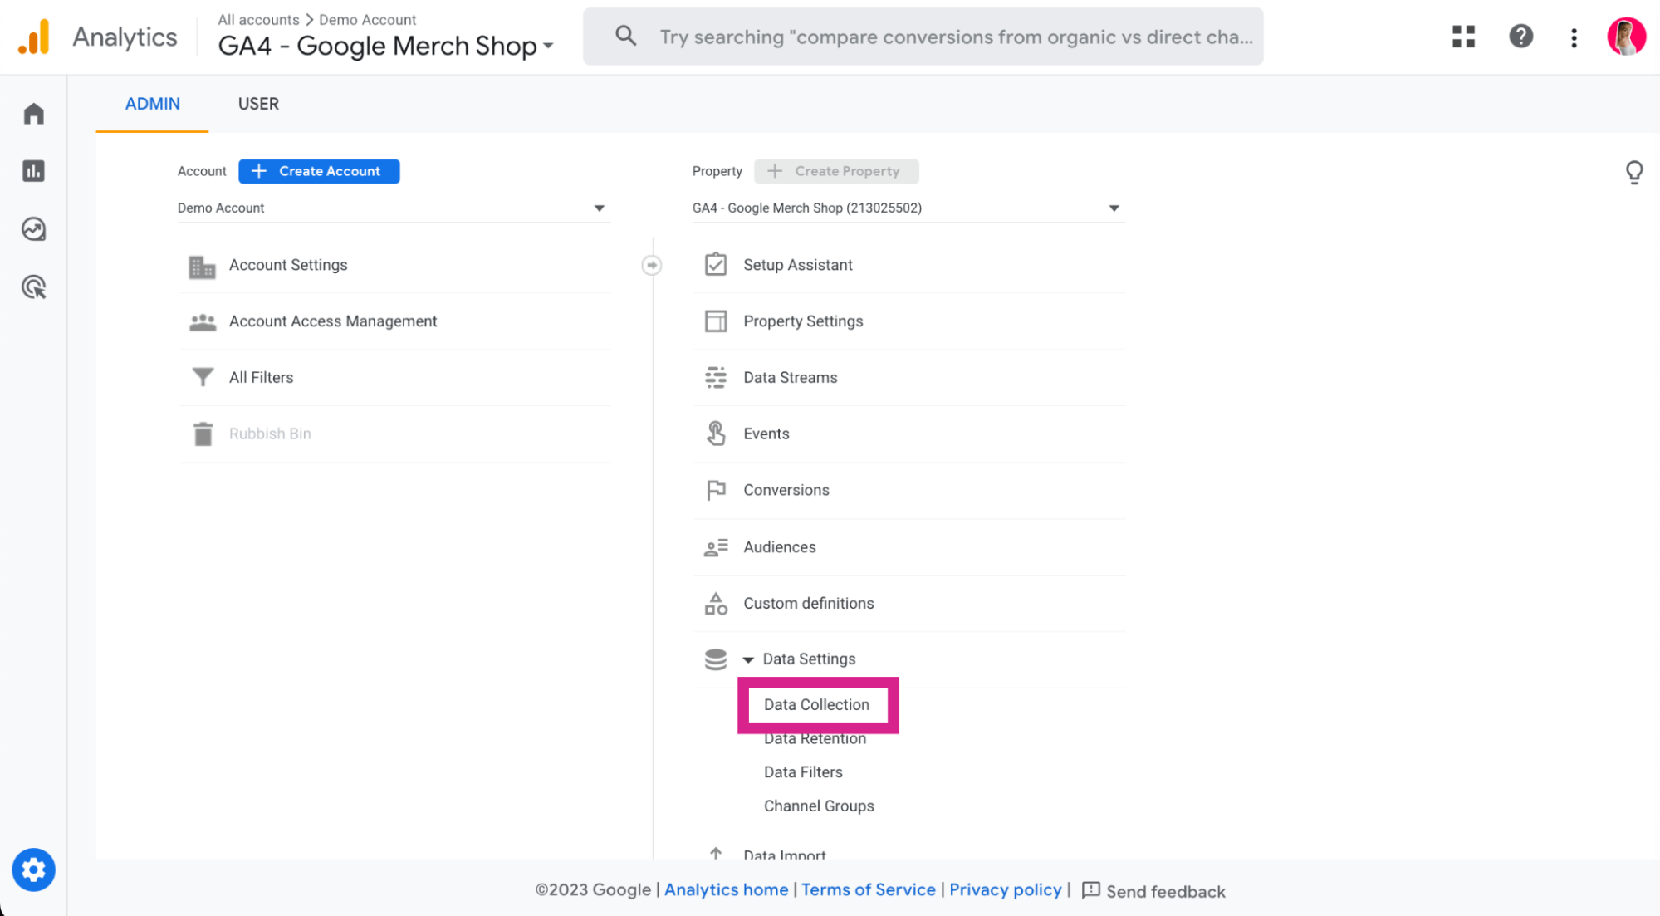
Task: Click the Google Analytics logo
Action: (34, 37)
